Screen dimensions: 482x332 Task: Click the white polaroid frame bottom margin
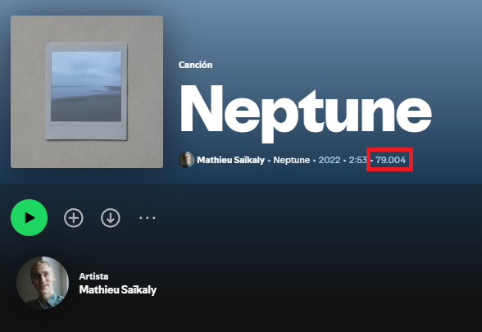pyautogui.click(x=86, y=131)
